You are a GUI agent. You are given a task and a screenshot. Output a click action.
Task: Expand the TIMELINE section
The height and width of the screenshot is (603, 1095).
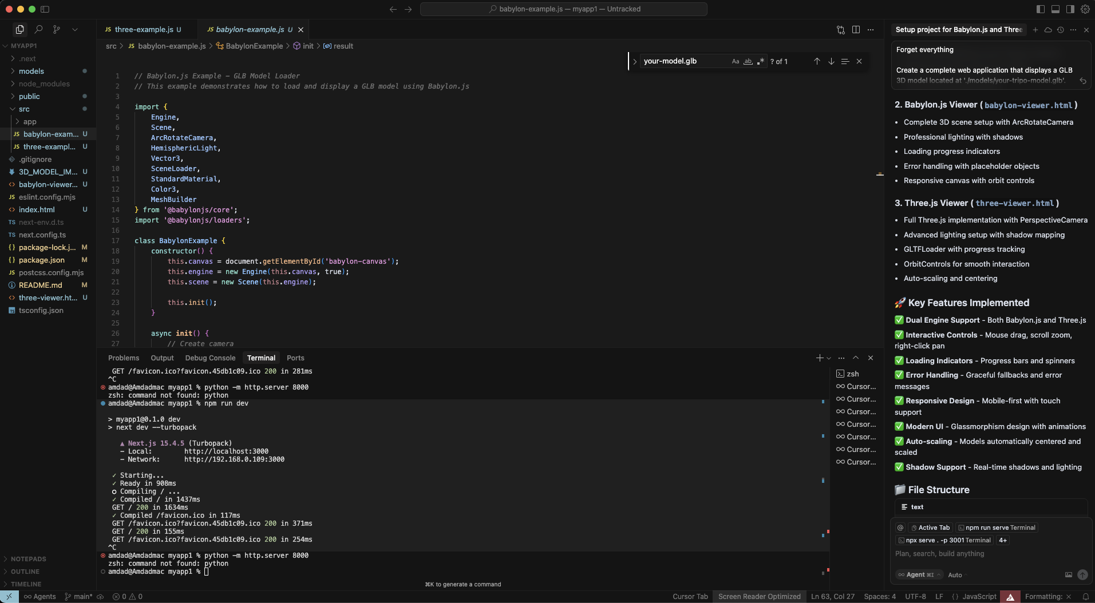(48, 584)
